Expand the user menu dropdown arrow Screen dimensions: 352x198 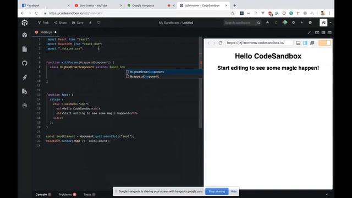point(331,23)
